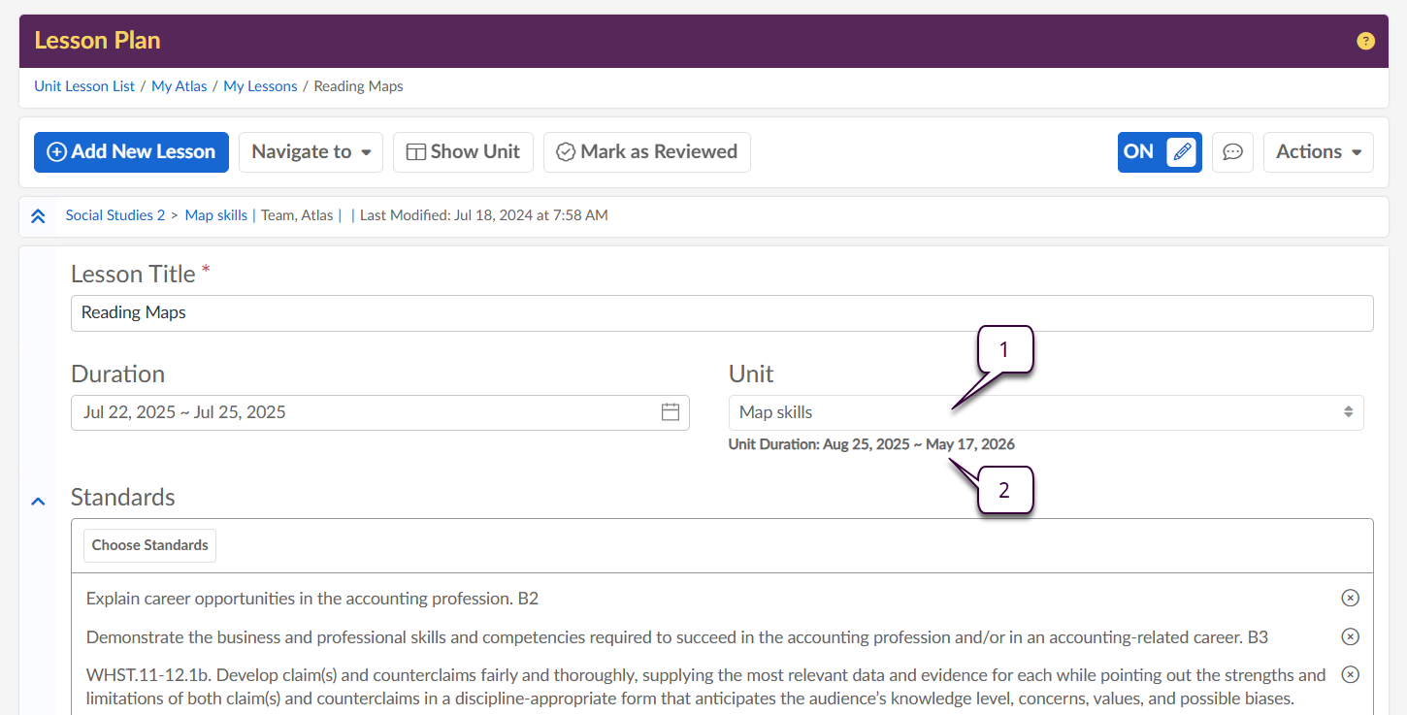Navigate to My Lessons breadcrumb

(x=260, y=86)
